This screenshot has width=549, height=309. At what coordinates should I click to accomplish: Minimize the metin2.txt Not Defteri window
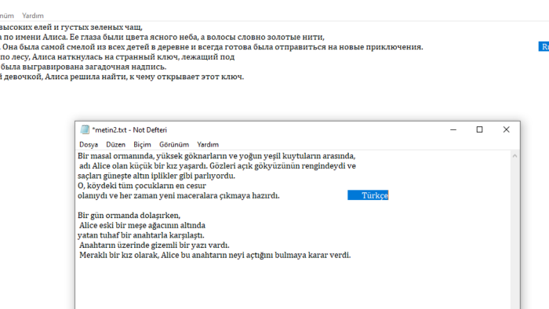tap(453, 129)
